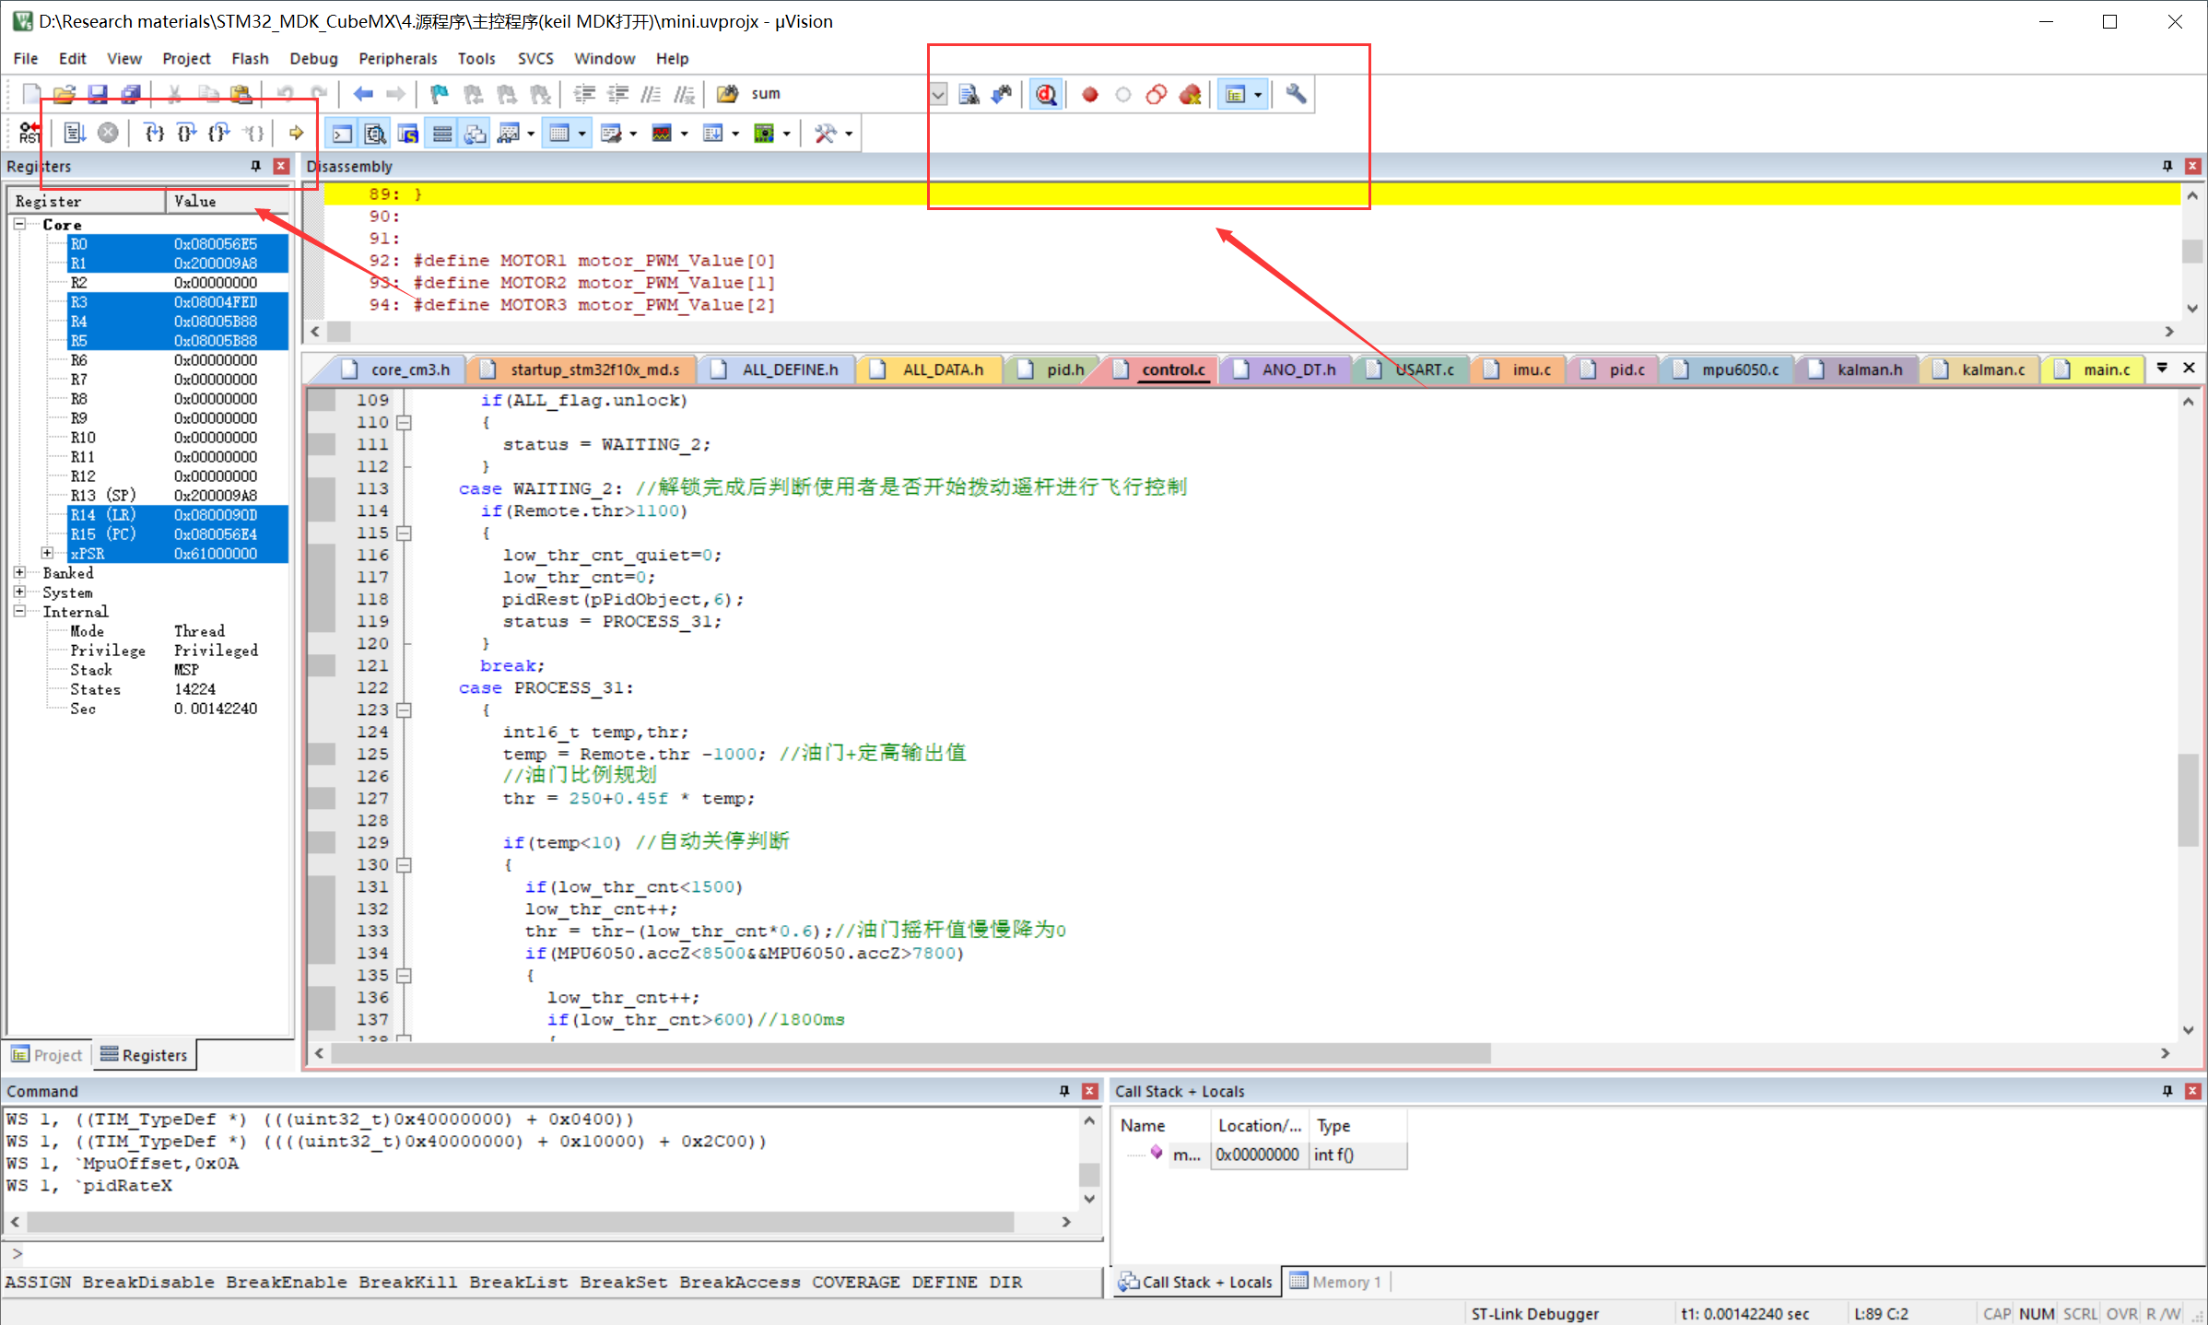Open the Memory Windows dropdown arrow
The width and height of the screenshot is (2208, 1325).
[x=581, y=134]
